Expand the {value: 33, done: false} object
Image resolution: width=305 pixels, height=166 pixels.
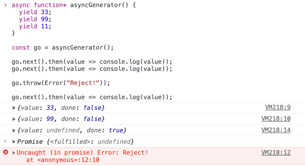[x=14, y=108]
